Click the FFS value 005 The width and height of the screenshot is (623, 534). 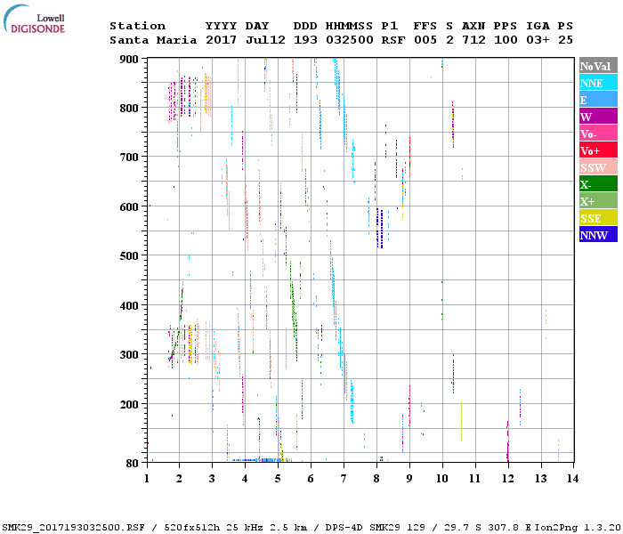[425, 40]
